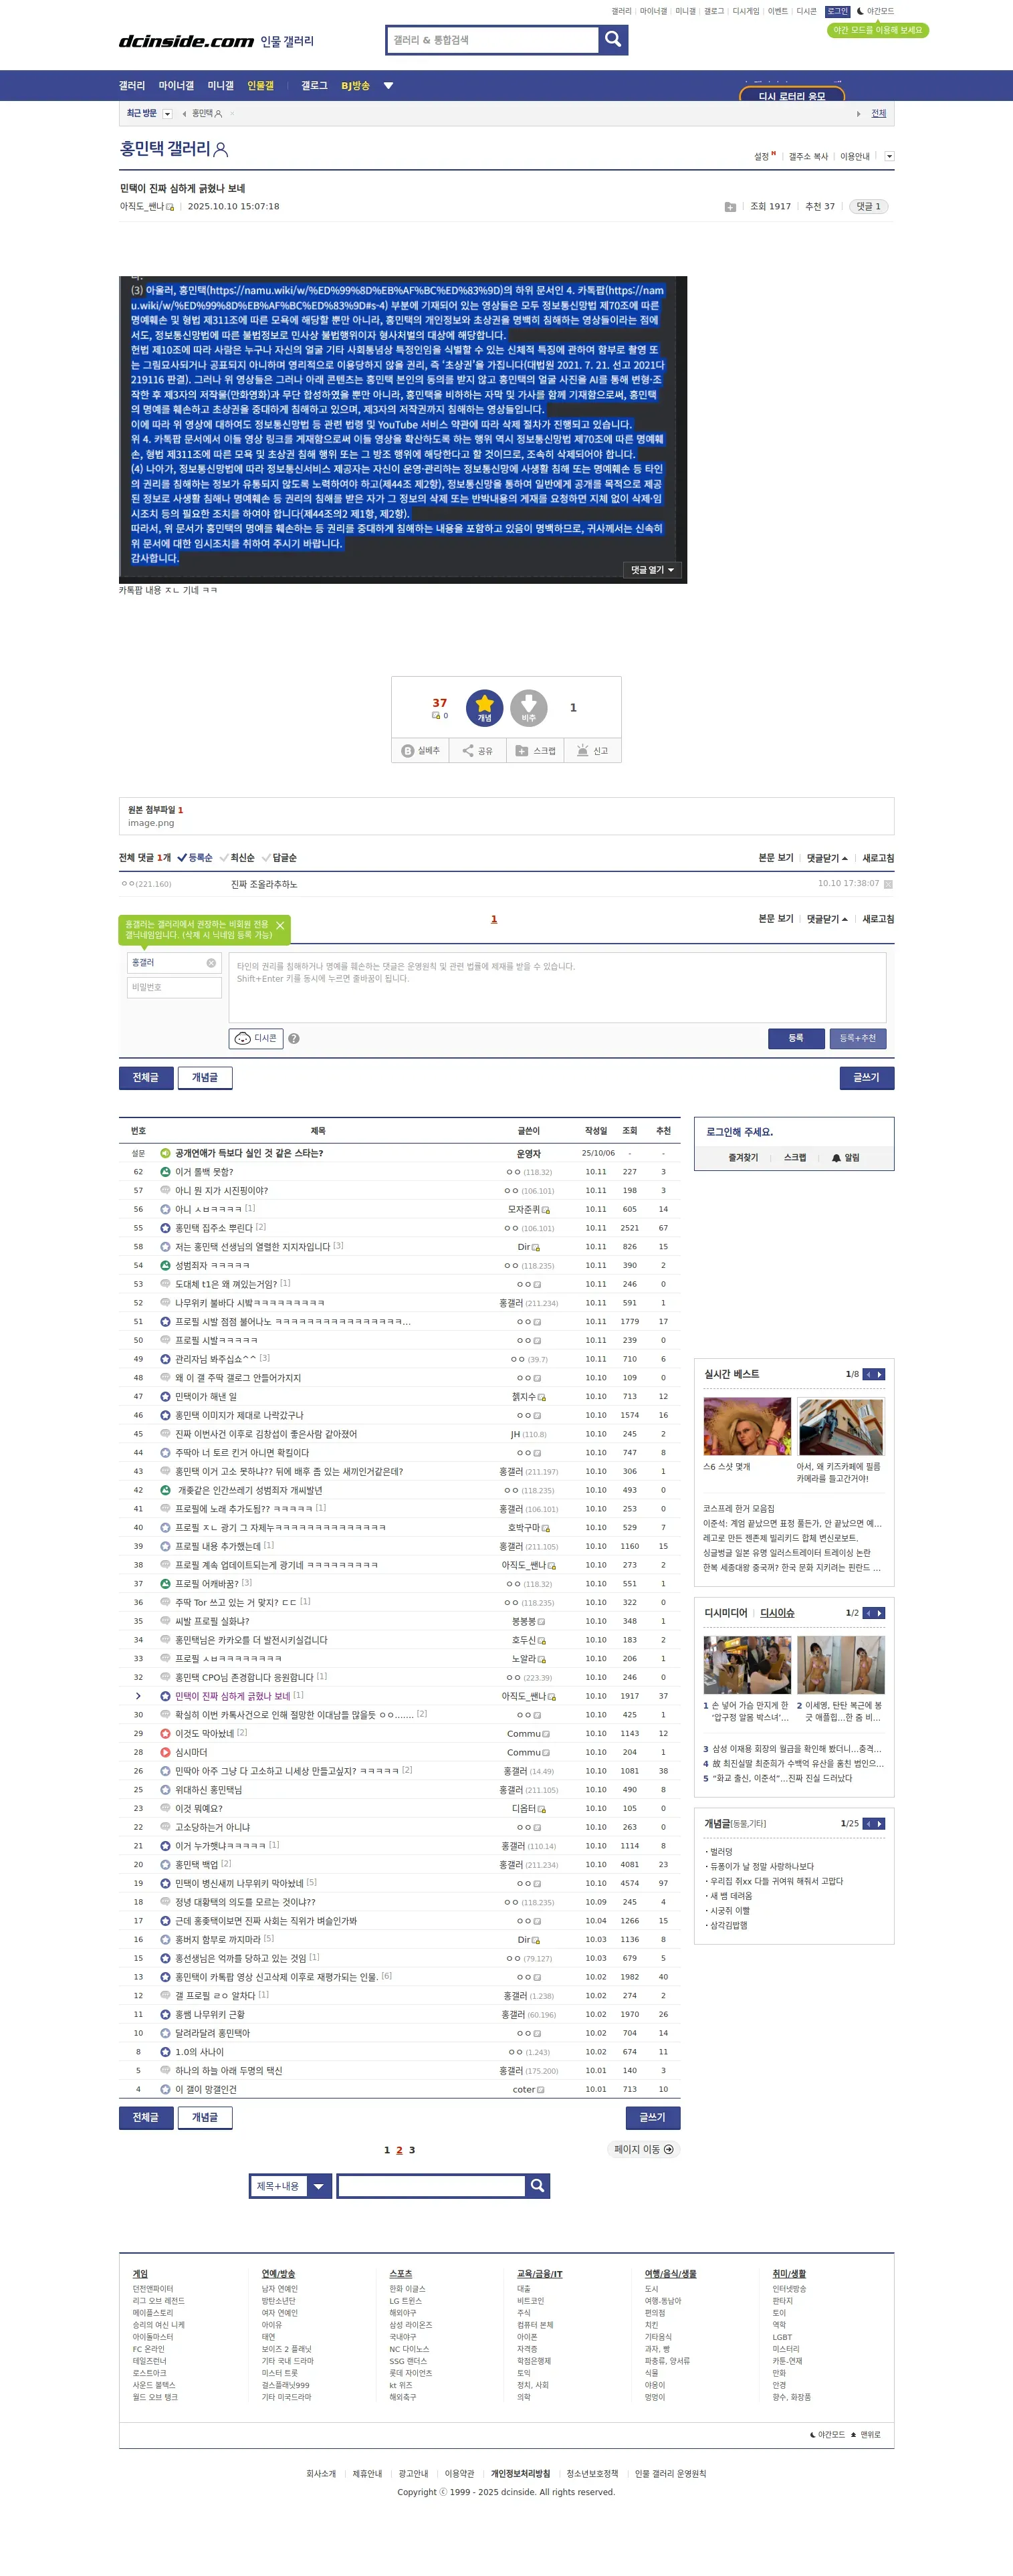Click the 개념 star recommend icon

click(x=485, y=707)
